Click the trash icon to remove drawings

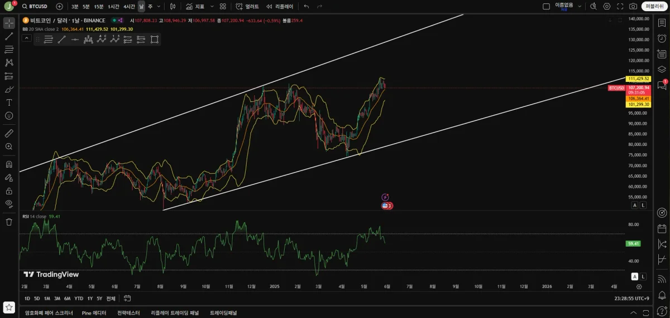pos(9,222)
